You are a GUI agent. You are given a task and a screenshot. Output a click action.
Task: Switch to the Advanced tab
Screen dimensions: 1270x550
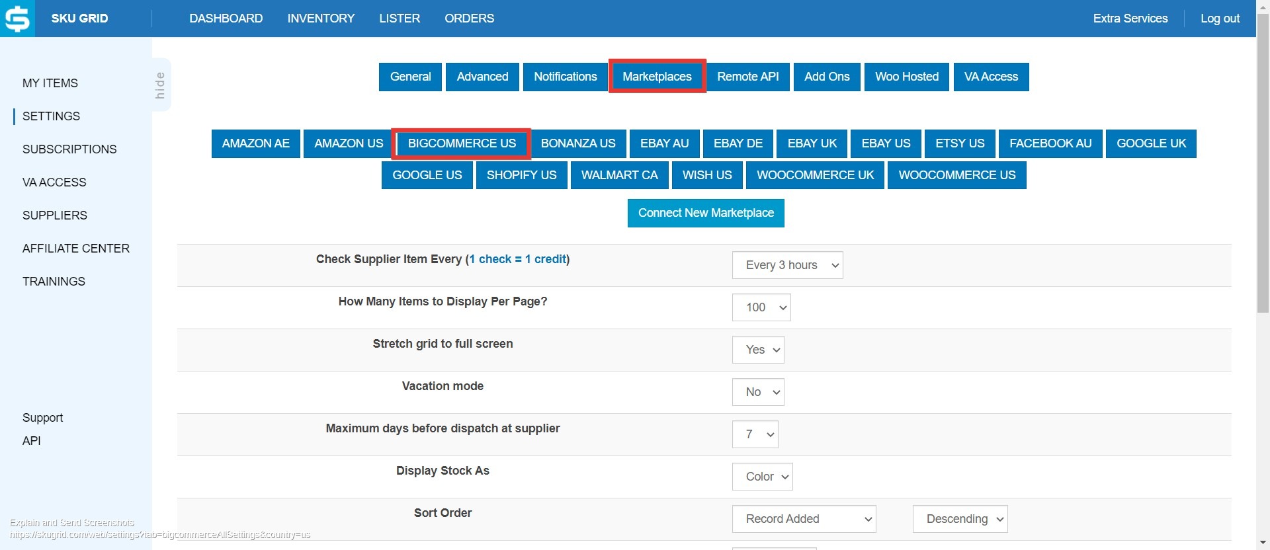(x=482, y=77)
